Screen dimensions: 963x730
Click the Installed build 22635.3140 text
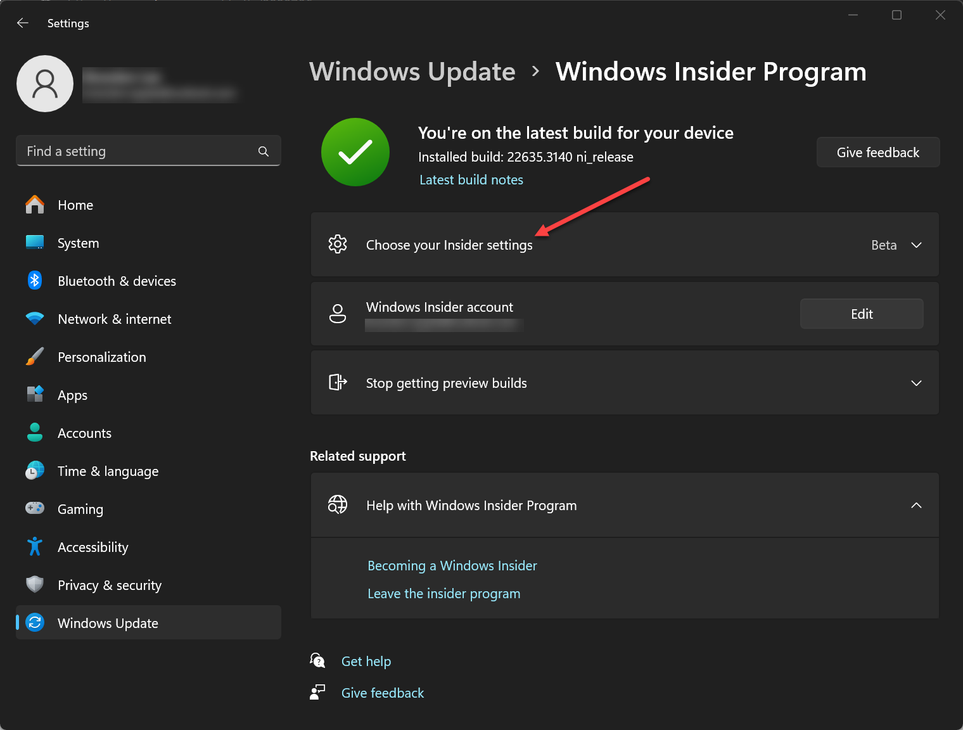pyautogui.click(x=526, y=157)
